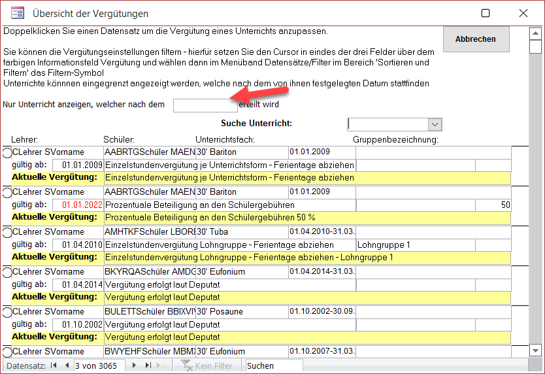The height and width of the screenshot is (374, 545).
Task: Select the first Bariton record's radio circle
Action: click(7, 152)
